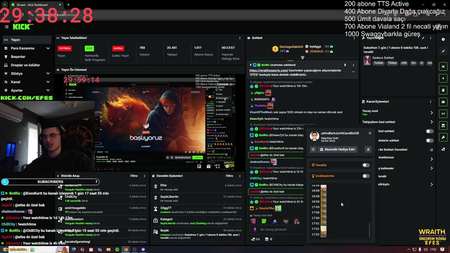Open Filtre in Etkinlik Akışı panel
This screenshot has width=450, height=253.
click(134, 176)
